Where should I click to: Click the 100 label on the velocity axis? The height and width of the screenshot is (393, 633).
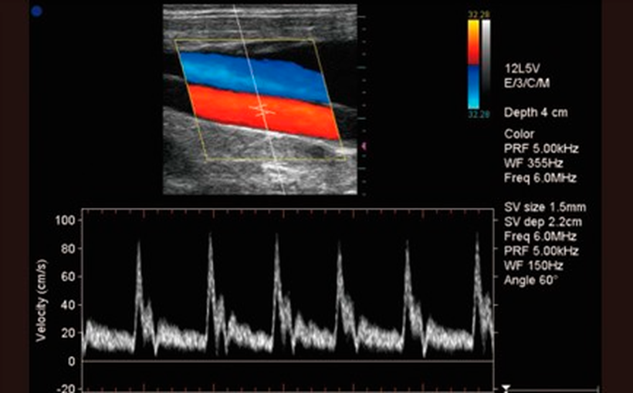coord(66,220)
